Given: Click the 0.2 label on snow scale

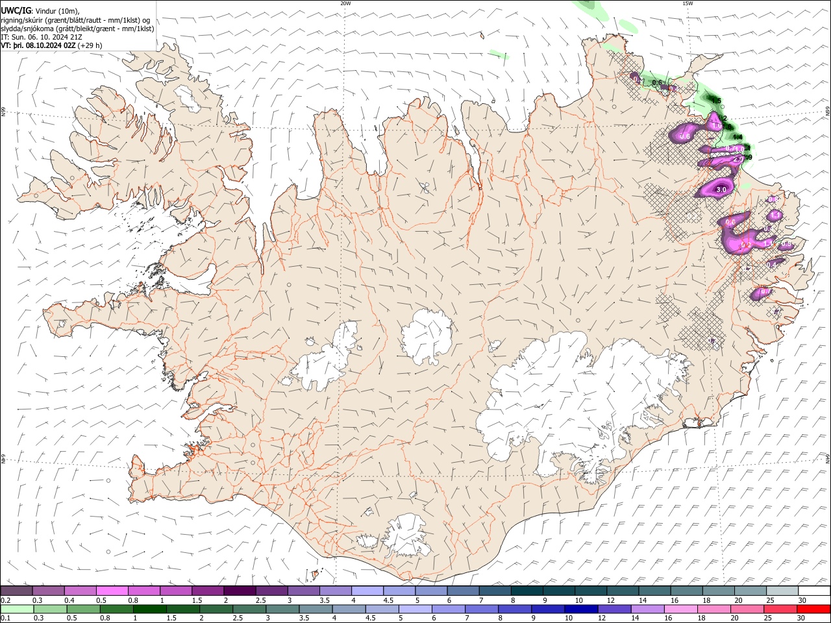Looking at the screenshot, I should pos(6,600).
